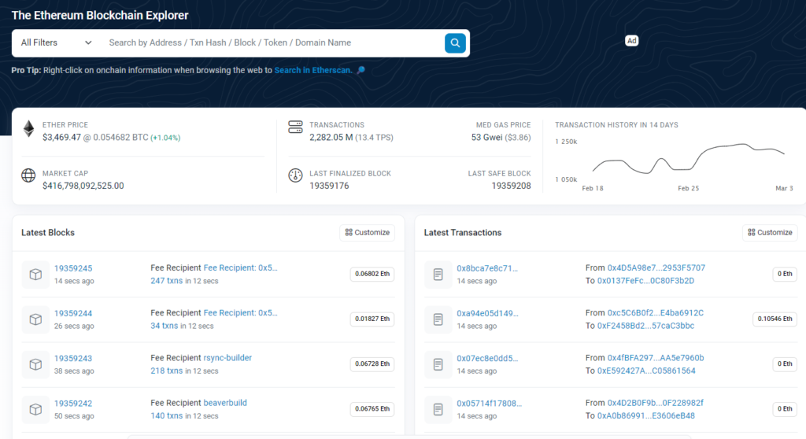The image size is (806, 439).
Task: Click the 0.06802 Eth reward badge
Action: (x=372, y=274)
